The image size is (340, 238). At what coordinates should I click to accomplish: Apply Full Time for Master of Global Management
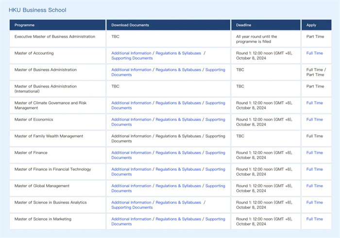314,186
